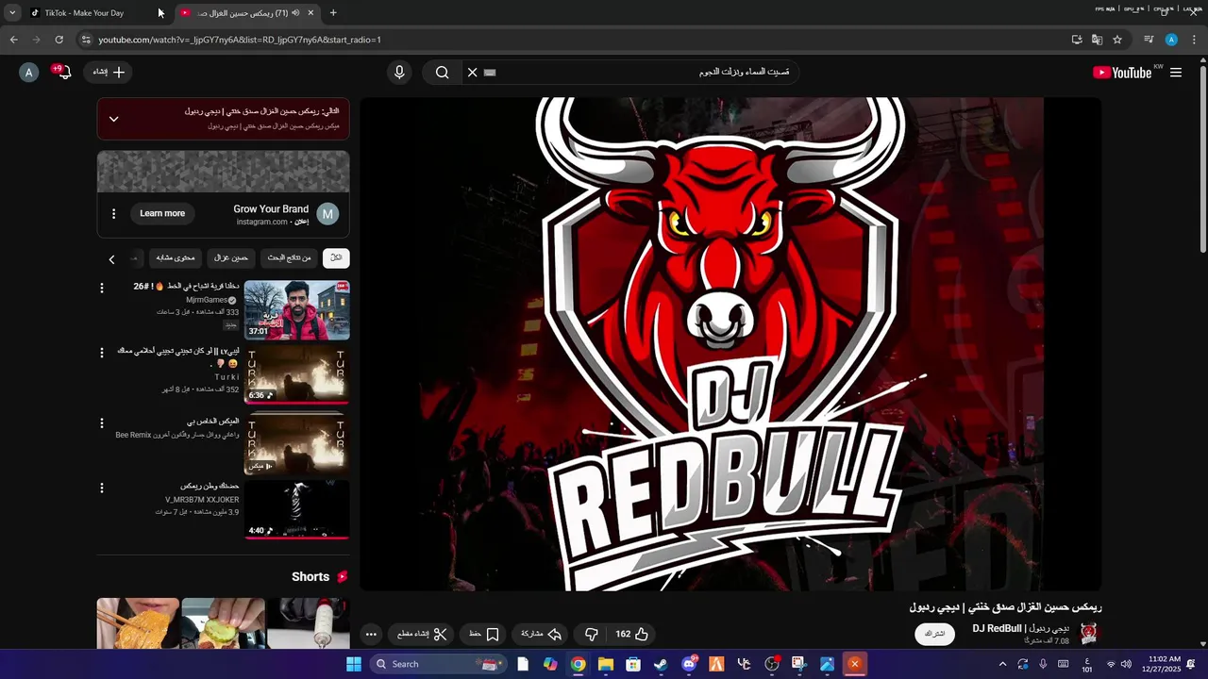Screen dimensions: 1208x679
Task: Click the Windows taskbar Search box
Action: 440,664
